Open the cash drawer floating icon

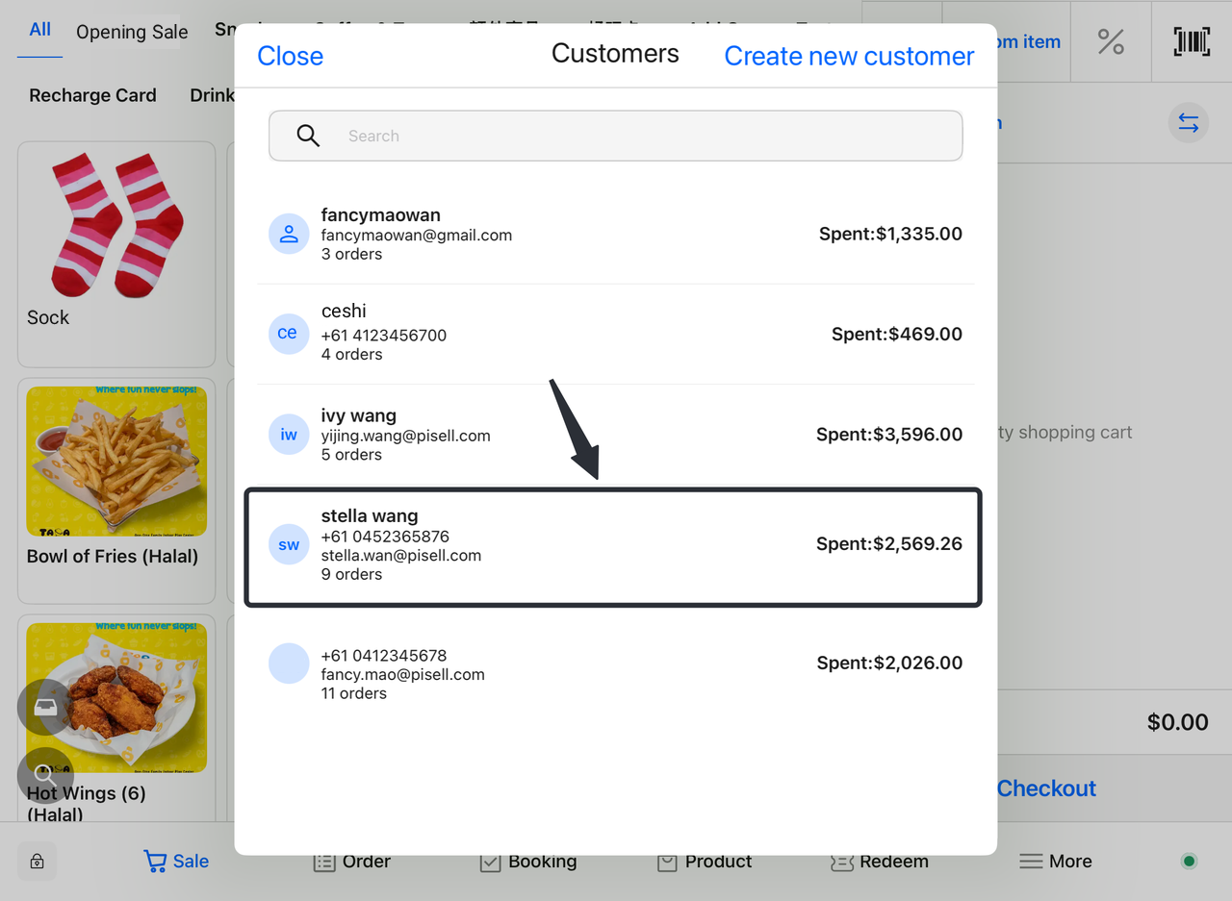[x=45, y=708]
